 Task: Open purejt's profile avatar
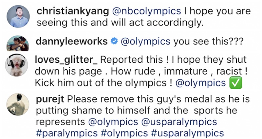tap(18, 104)
